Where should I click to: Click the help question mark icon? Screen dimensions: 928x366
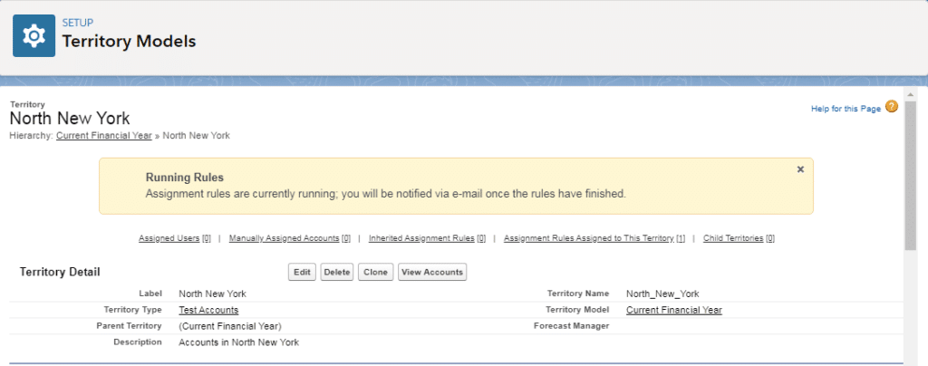pyautogui.click(x=892, y=107)
